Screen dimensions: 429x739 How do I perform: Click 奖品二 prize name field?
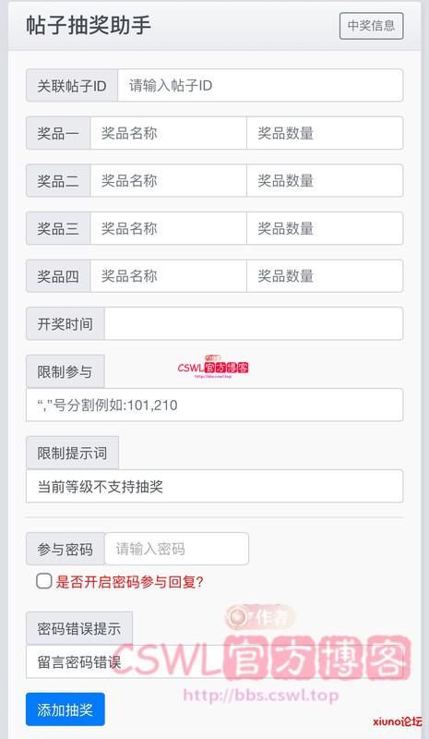(168, 180)
